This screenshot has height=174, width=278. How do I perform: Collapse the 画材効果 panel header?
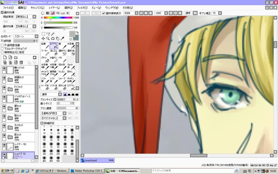tap(2, 13)
